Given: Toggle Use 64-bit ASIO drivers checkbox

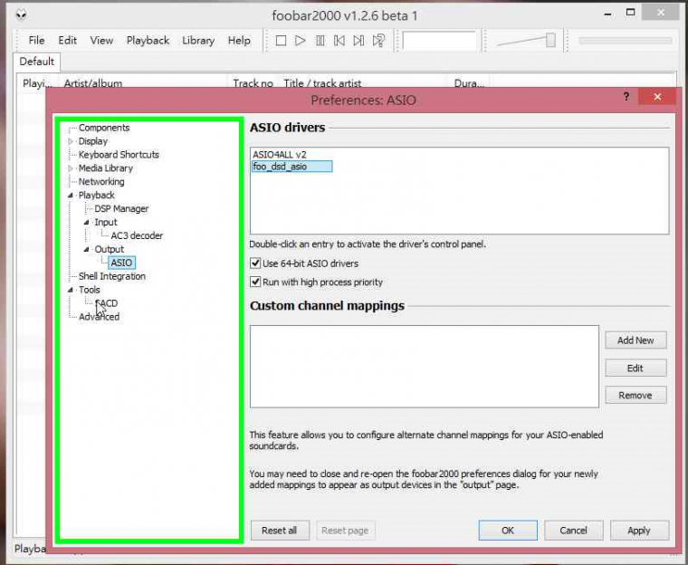Looking at the screenshot, I should coord(255,263).
